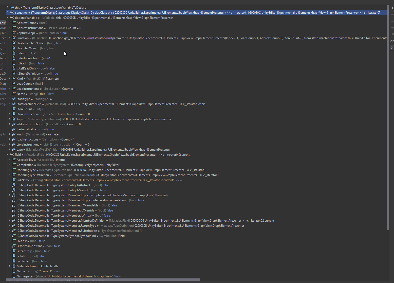Click the move-up arrow icon on right sidebar

tap(392, 22)
